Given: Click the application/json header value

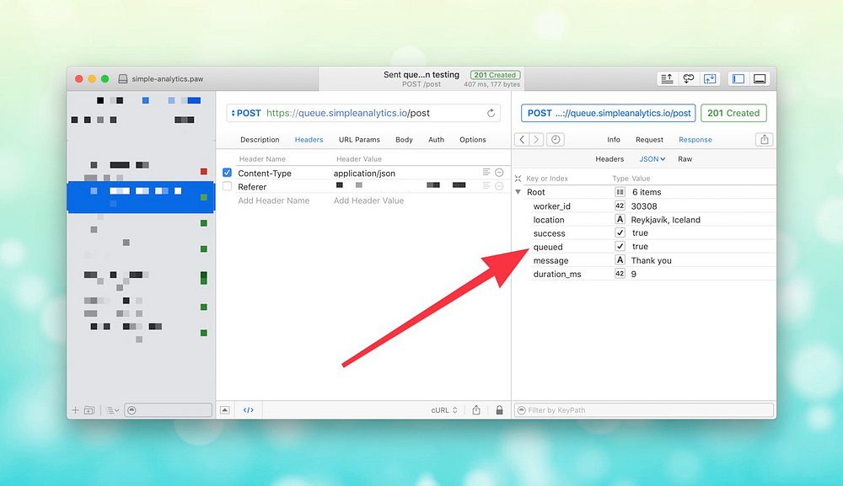Looking at the screenshot, I should [364, 173].
